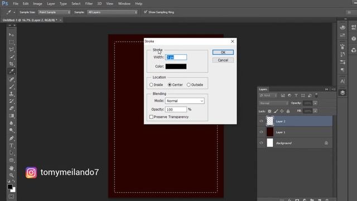The height and width of the screenshot is (201, 357).
Task: Select the Magic Wand tool
Action: pos(11,57)
